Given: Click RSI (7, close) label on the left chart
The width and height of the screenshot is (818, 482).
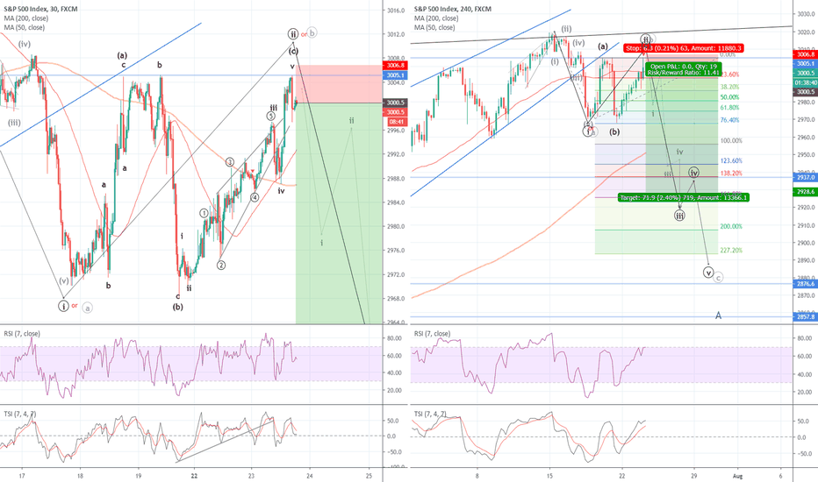Looking at the screenshot, I should point(22,334).
